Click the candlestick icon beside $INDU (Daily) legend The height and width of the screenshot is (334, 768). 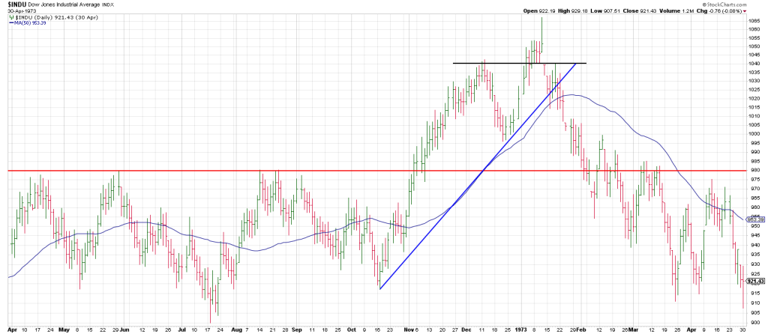10,17
